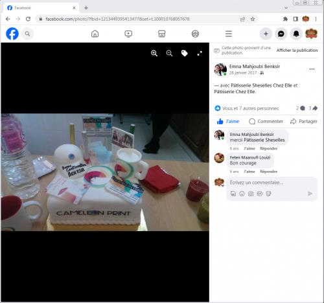Image resolution: width=324 pixels, height=303 pixels.
Task: Open Feten Maaroufi Louizi's avatar
Action: (x=219, y=158)
